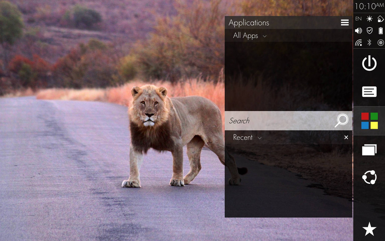Open the clock showing 10:10 AM
The height and width of the screenshot is (241, 385).
click(369, 6)
